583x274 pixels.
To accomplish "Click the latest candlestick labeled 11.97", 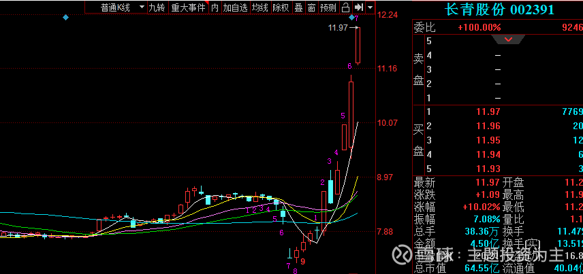I will (x=358, y=46).
